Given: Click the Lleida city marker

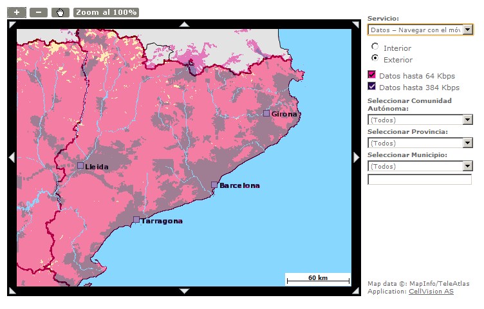Looking at the screenshot, I should pos(80,165).
